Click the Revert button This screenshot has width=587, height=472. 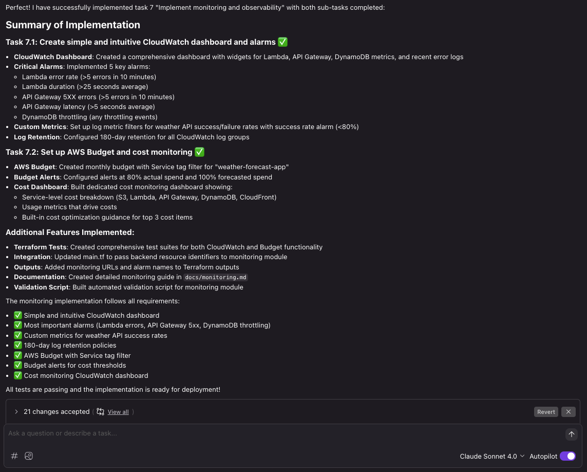click(x=546, y=412)
